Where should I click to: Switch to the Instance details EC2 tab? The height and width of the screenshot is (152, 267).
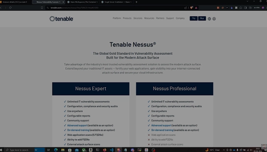(15, 2)
